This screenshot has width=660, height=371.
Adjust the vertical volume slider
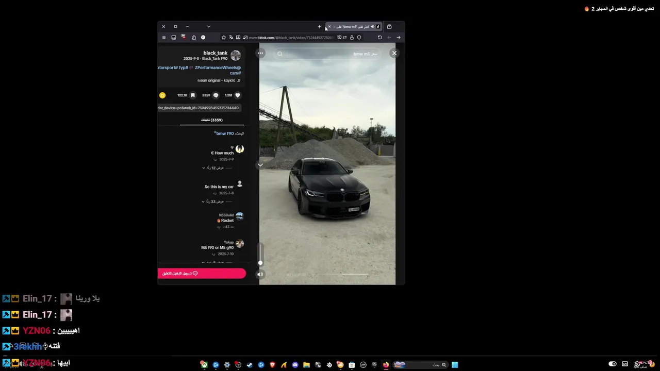[260, 255]
